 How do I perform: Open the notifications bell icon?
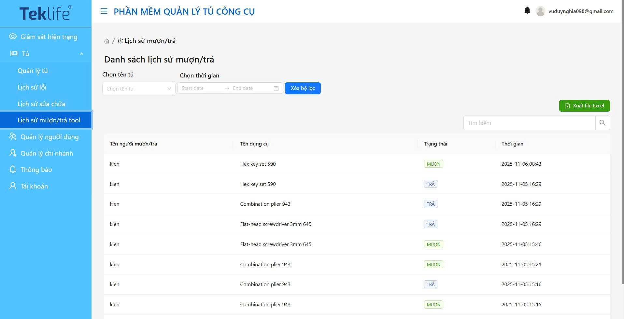coord(527,11)
